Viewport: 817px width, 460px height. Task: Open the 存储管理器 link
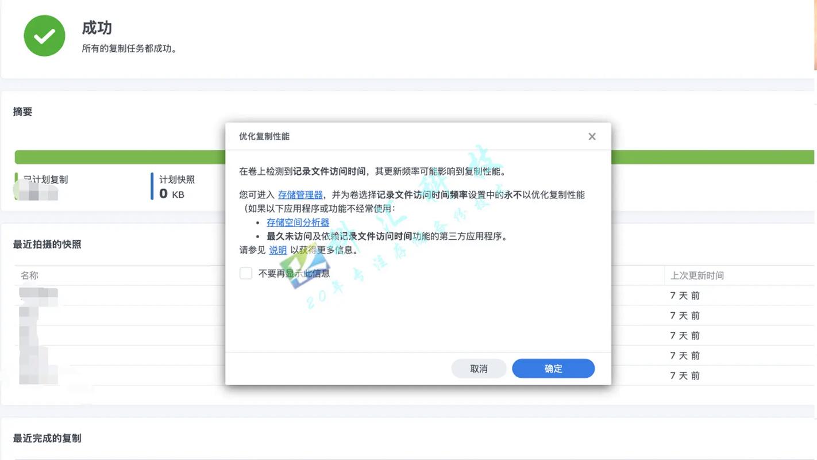301,194
